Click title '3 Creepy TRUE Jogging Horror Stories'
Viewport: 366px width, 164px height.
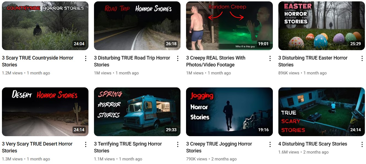click(219, 147)
